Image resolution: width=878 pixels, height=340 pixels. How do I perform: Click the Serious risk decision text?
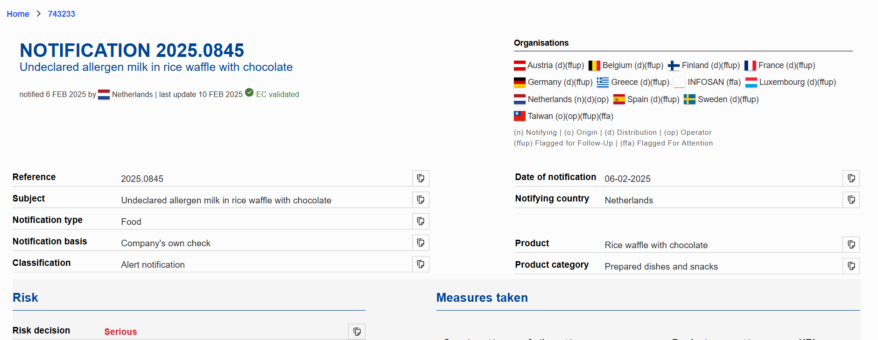tap(120, 332)
